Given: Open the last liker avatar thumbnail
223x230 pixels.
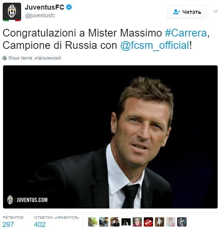Looking at the screenshot, I should point(182,222).
